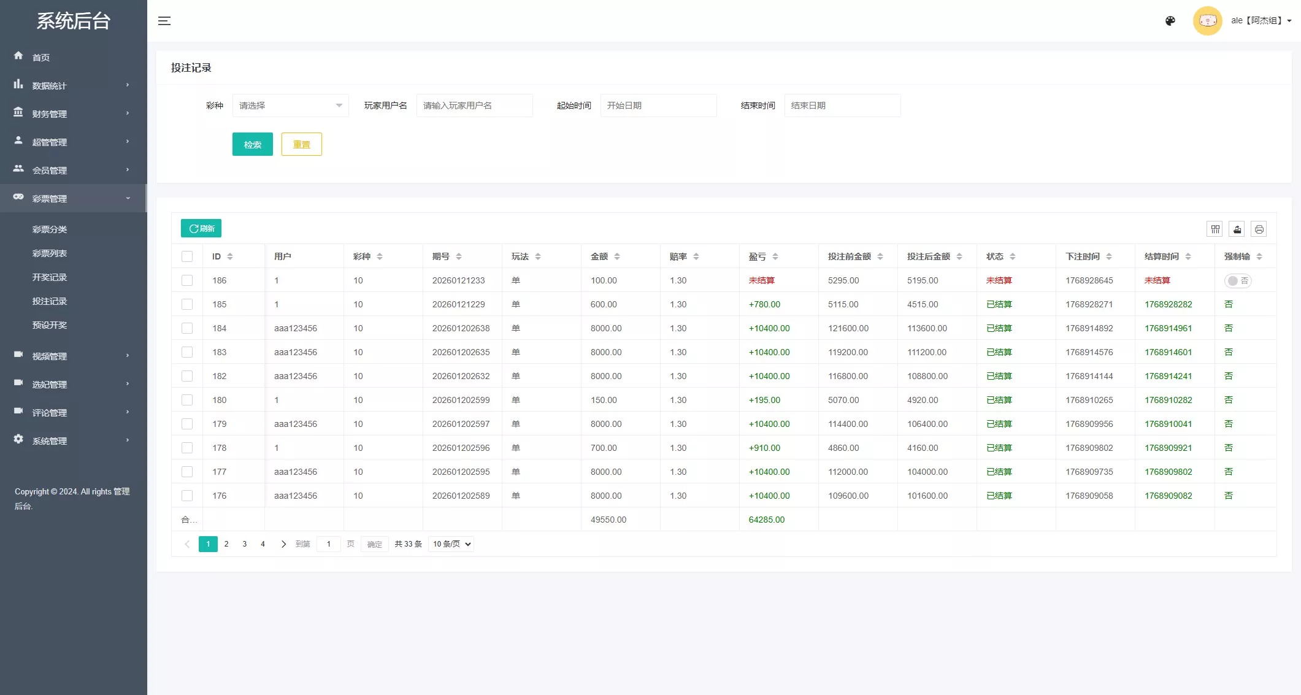Screen dimensions: 1301x695
Task: Check the checkbox for row ID 184
Action: coord(187,328)
